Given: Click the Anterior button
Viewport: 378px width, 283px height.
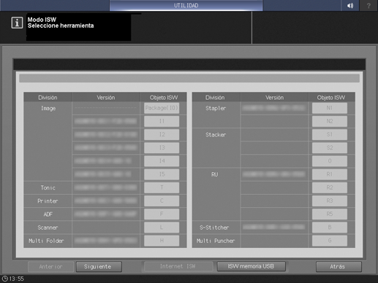Looking at the screenshot, I should coord(50,267).
